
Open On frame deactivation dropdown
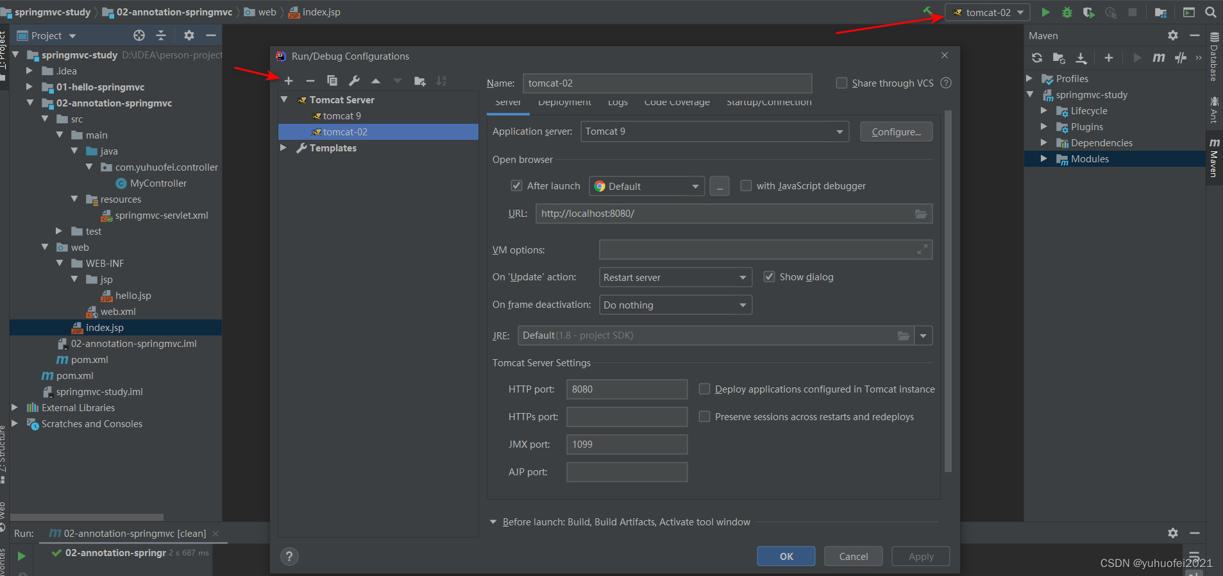tap(675, 305)
